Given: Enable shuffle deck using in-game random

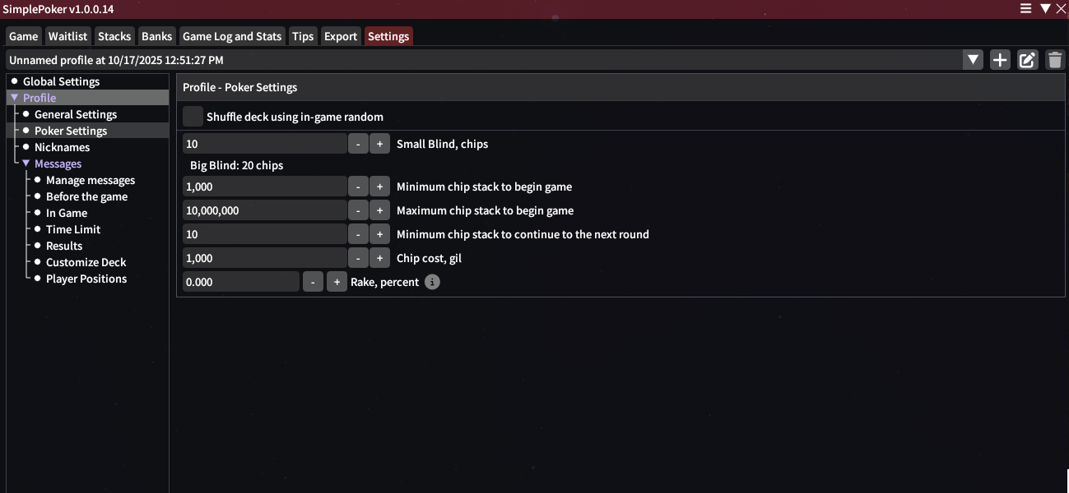Looking at the screenshot, I should [193, 117].
